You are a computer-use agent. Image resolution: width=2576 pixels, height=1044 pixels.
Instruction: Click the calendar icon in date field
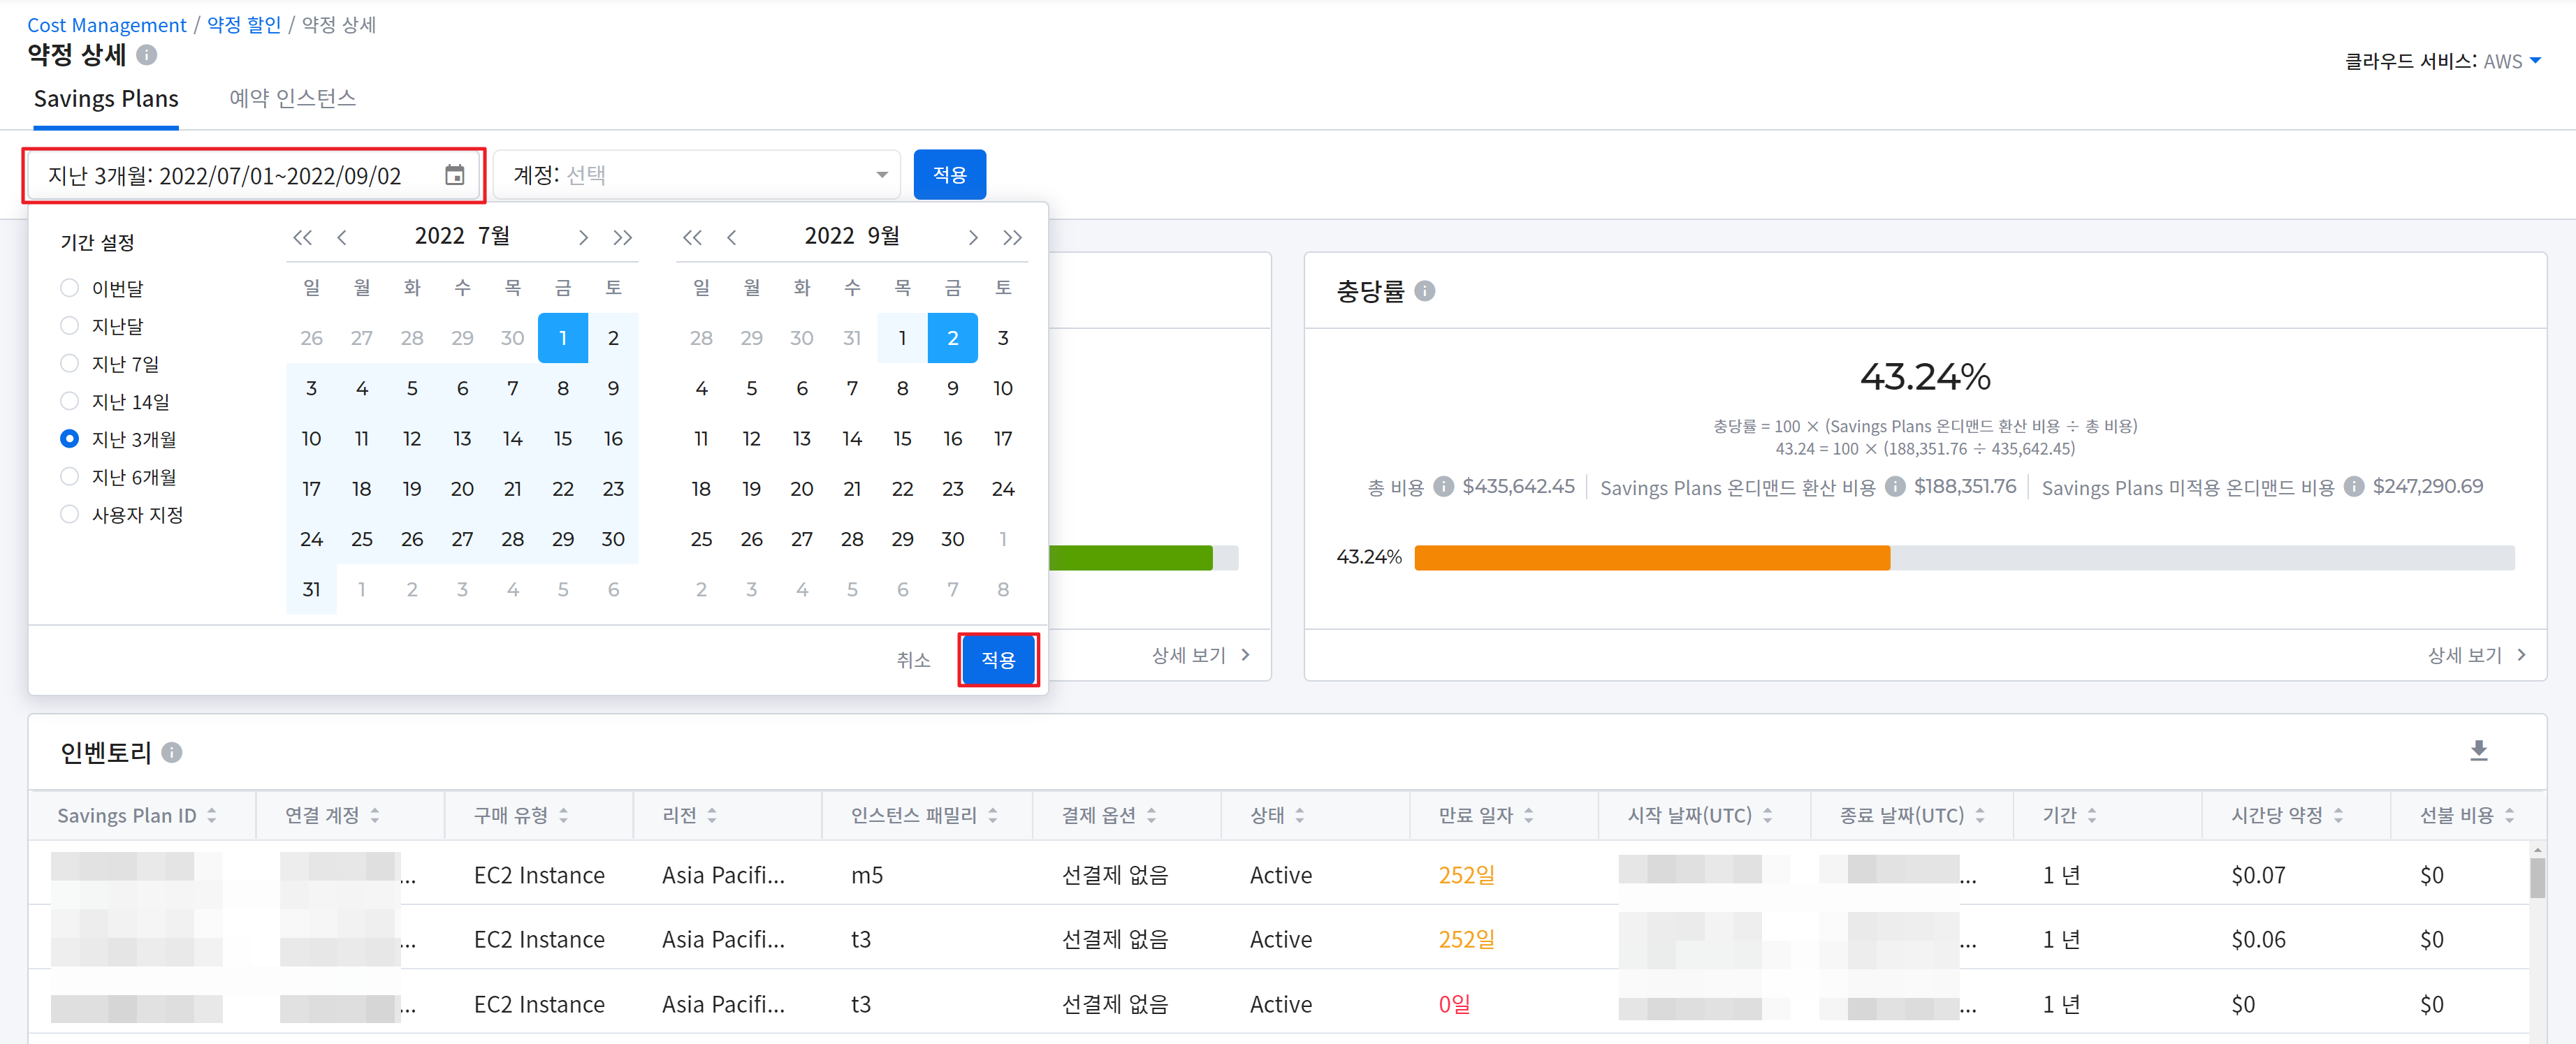(x=454, y=176)
